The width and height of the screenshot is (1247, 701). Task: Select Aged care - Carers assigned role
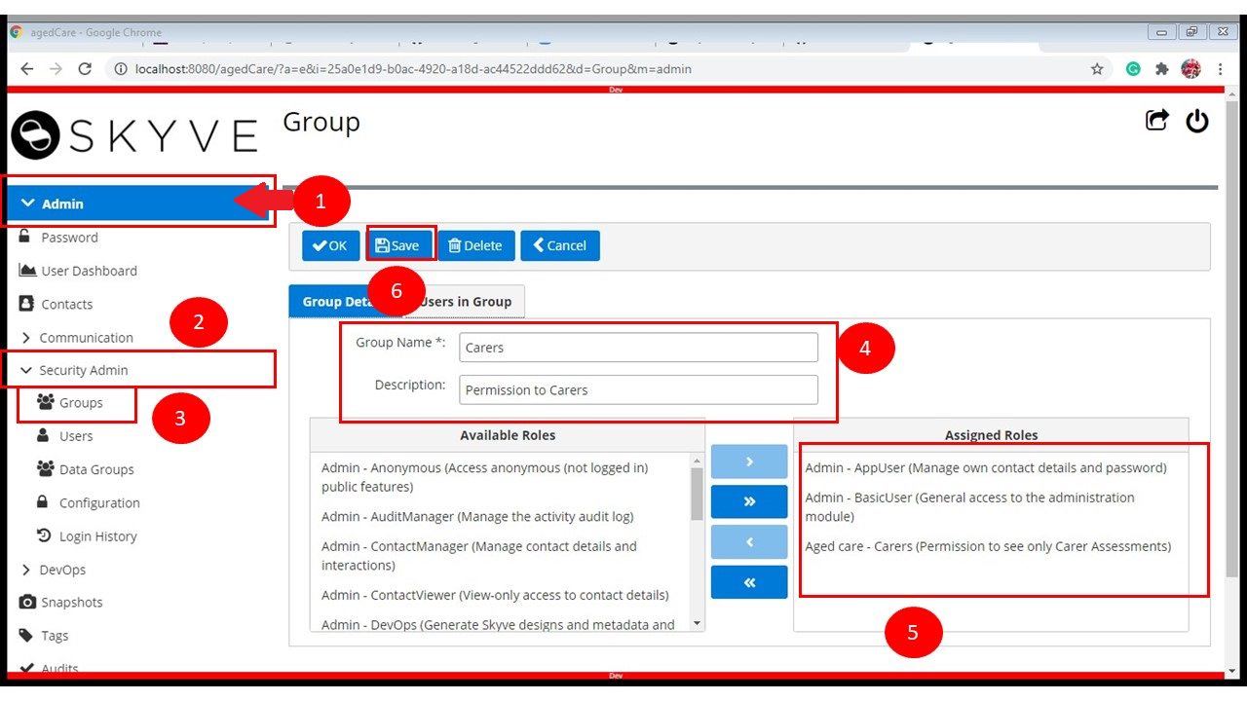click(991, 546)
